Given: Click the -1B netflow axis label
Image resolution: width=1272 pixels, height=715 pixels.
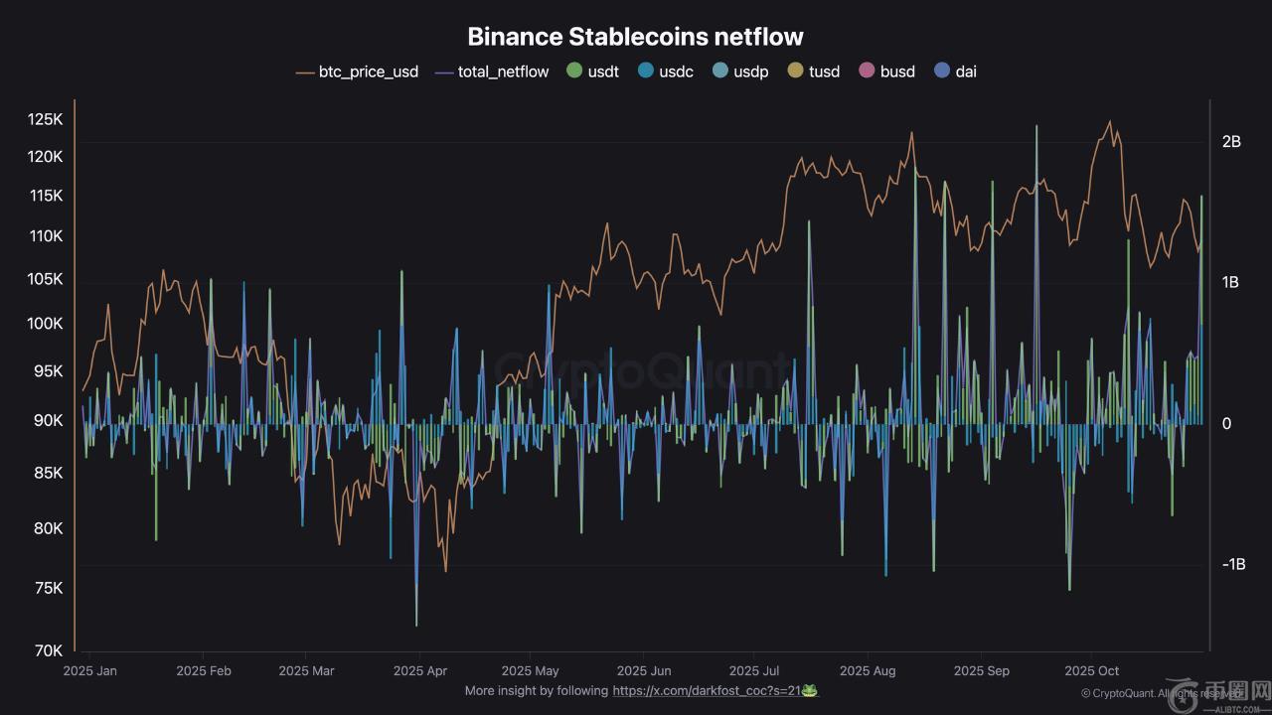Looking at the screenshot, I should tap(1231, 564).
